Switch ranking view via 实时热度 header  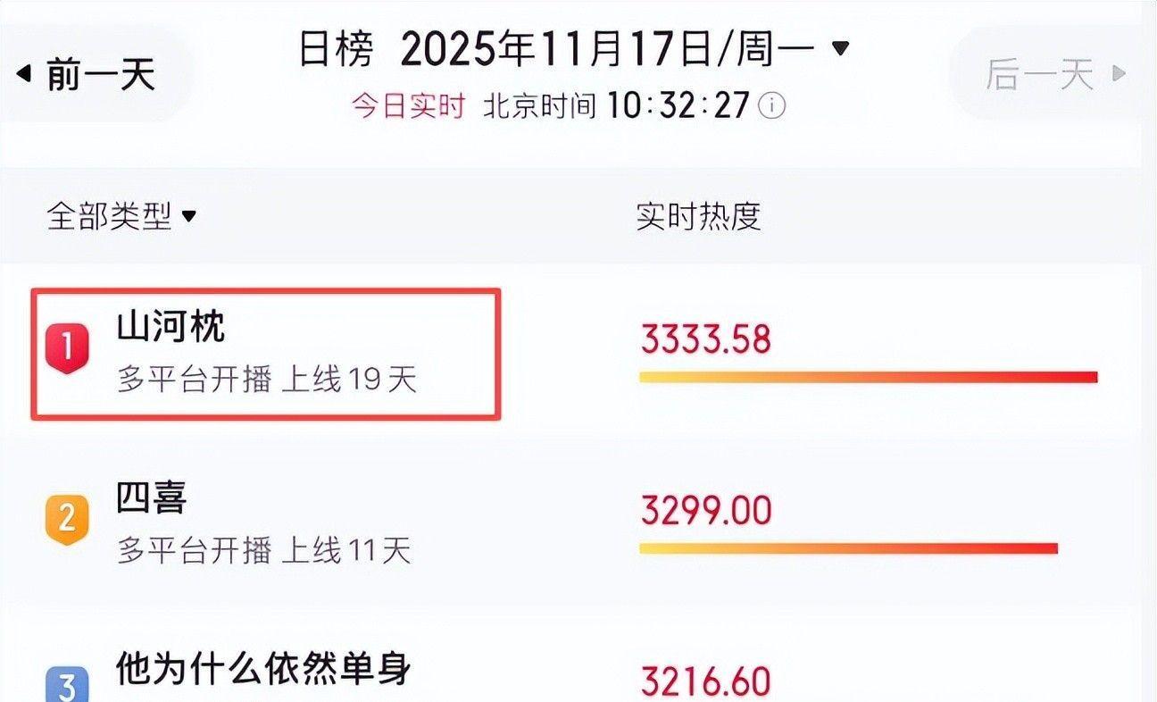click(x=699, y=213)
